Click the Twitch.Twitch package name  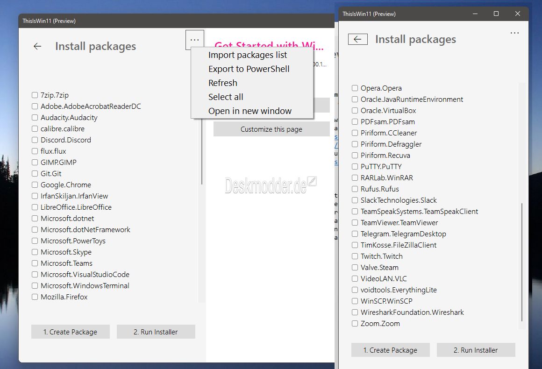pos(382,256)
